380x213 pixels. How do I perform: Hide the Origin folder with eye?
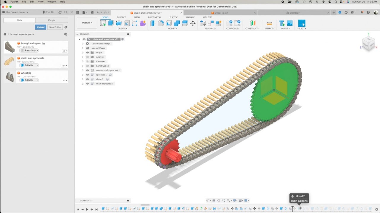coord(88,52)
